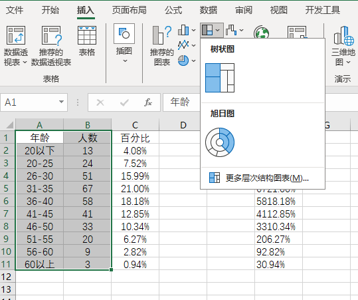Confirm entry with checkmark button
This screenshot has height=300, width=358.
(124, 102)
